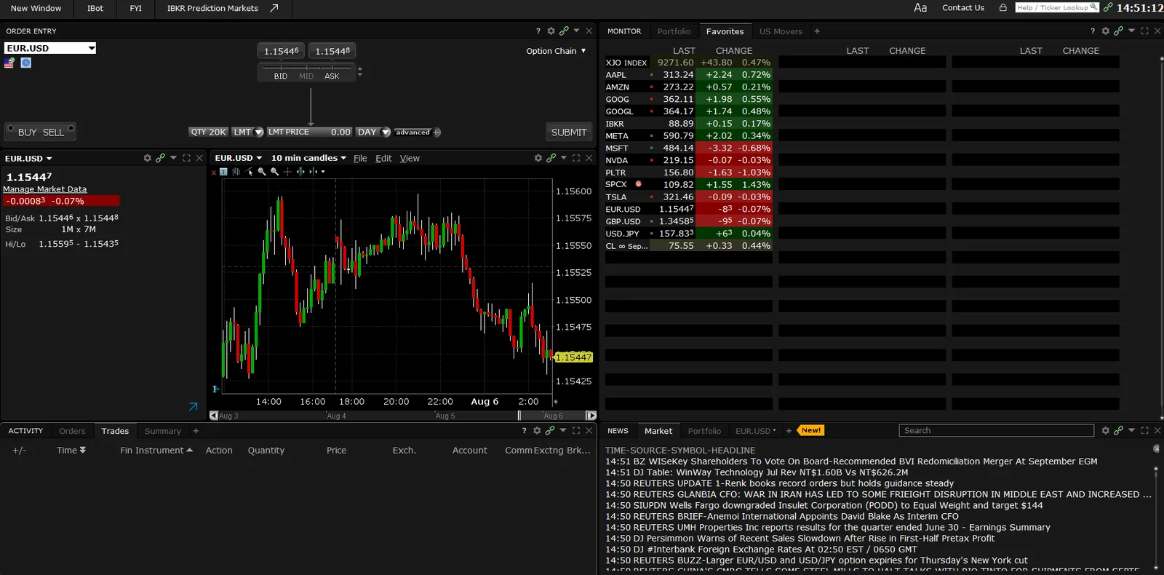
Task: Select the chart crosshair tool
Action: pyautogui.click(x=287, y=172)
